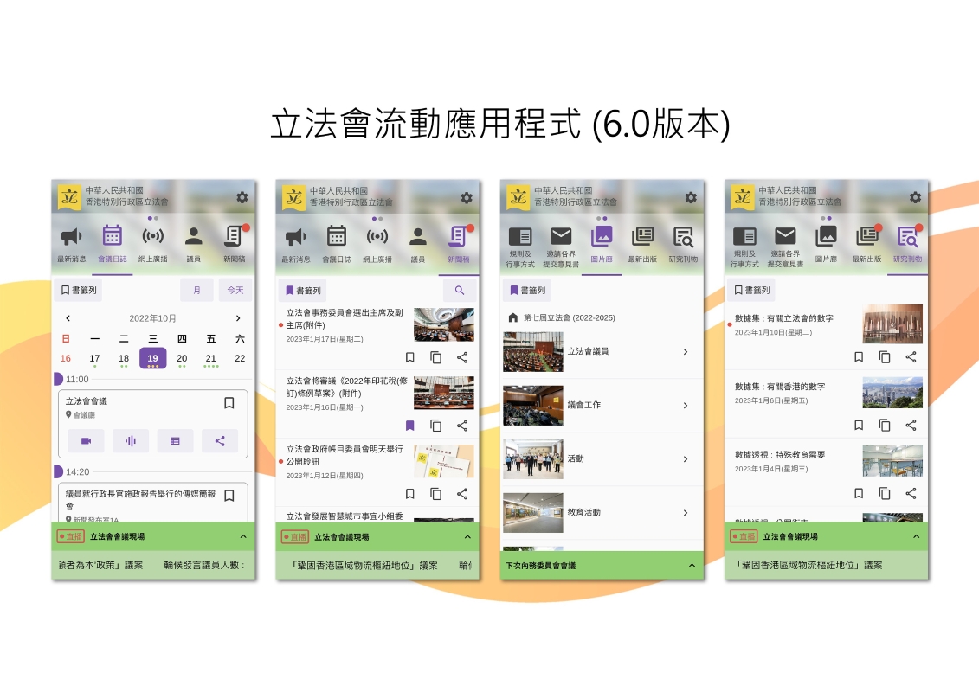Select date 20 in the calendar
Viewport: 979px width, 692px height.
182,359
